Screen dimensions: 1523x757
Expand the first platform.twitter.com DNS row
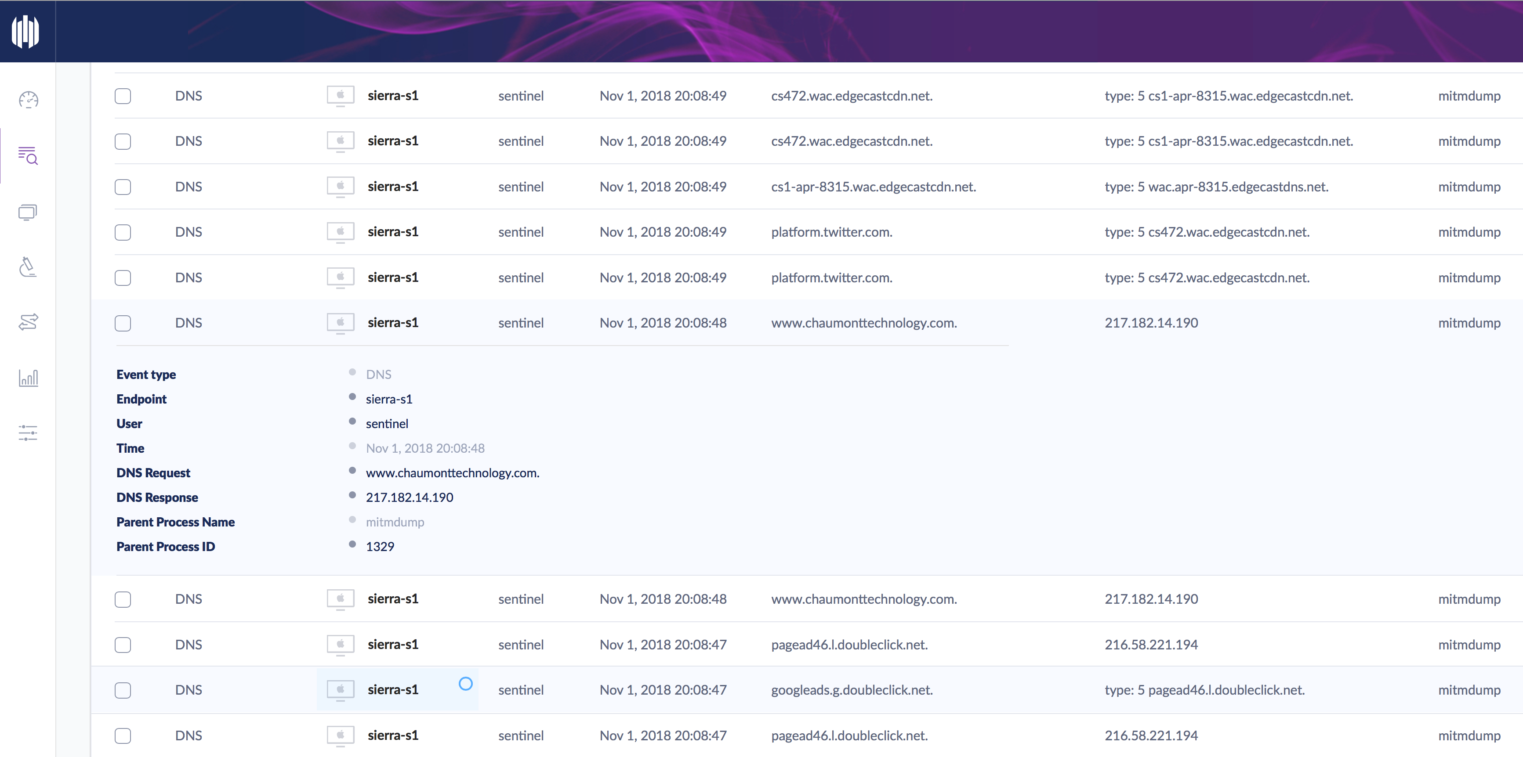pyautogui.click(x=831, y=232)
